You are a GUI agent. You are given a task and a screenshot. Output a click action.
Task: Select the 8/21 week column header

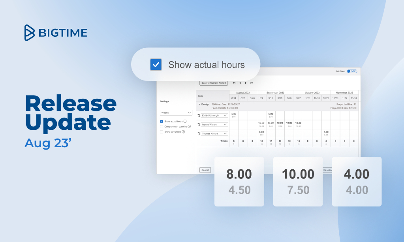pyautogui.click(x=243, y=98)
